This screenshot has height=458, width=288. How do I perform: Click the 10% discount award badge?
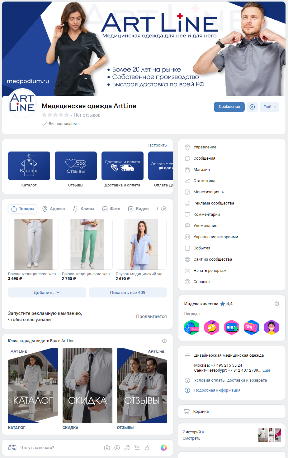click(252, 327)
